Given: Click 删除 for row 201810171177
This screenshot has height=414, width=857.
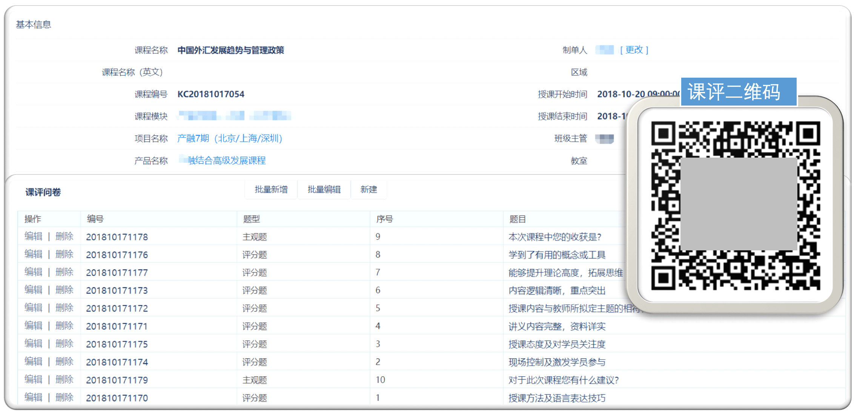Looking at the screenshot, I should coord(65,272).
